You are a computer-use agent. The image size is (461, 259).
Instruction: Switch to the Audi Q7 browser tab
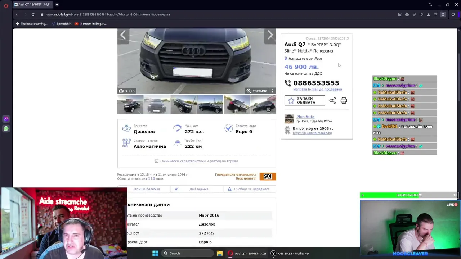(x=32, y=5)
